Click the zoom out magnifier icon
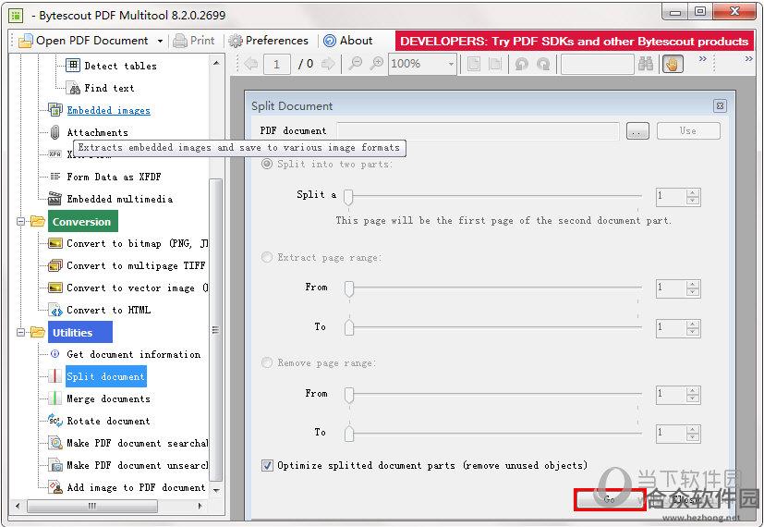The width and height of the screenshot is (764, 527). coord(355,64)
